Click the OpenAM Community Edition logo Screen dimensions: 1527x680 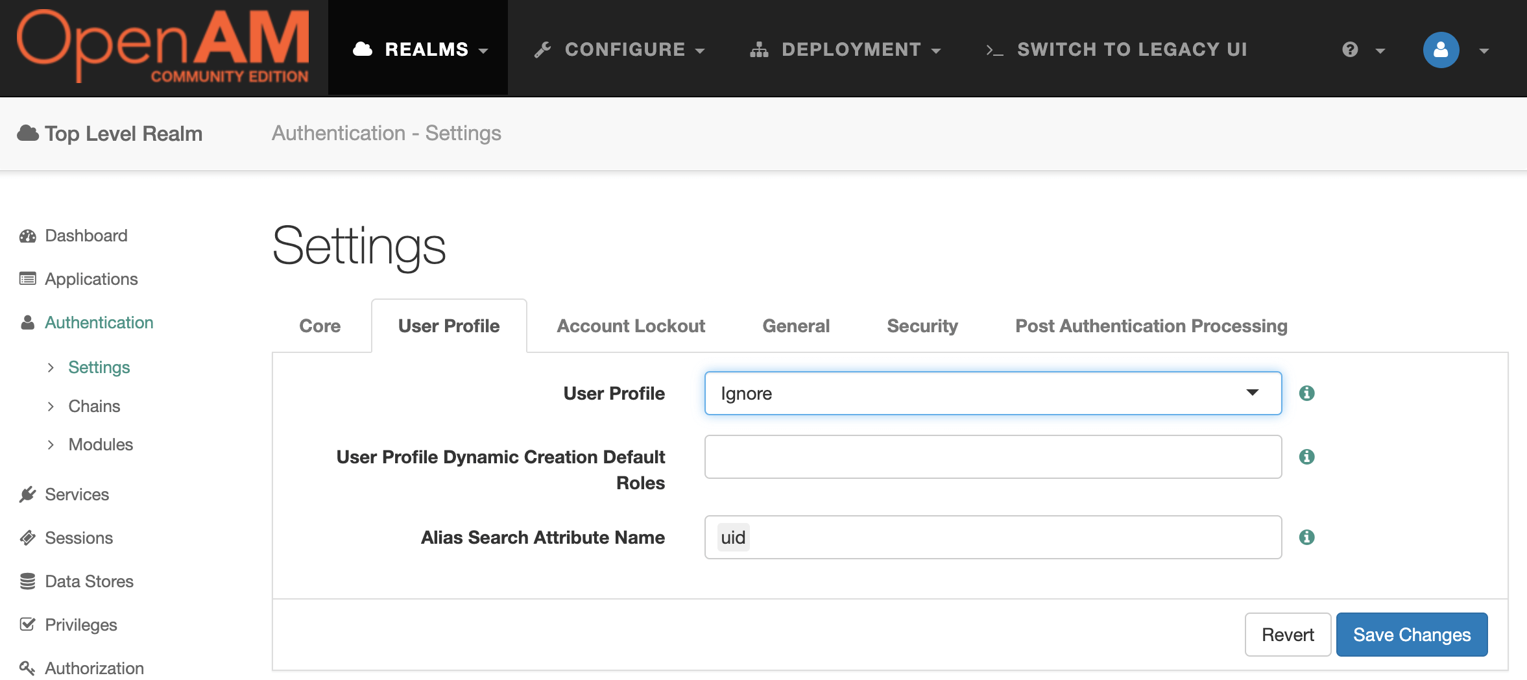click(163, 47)
